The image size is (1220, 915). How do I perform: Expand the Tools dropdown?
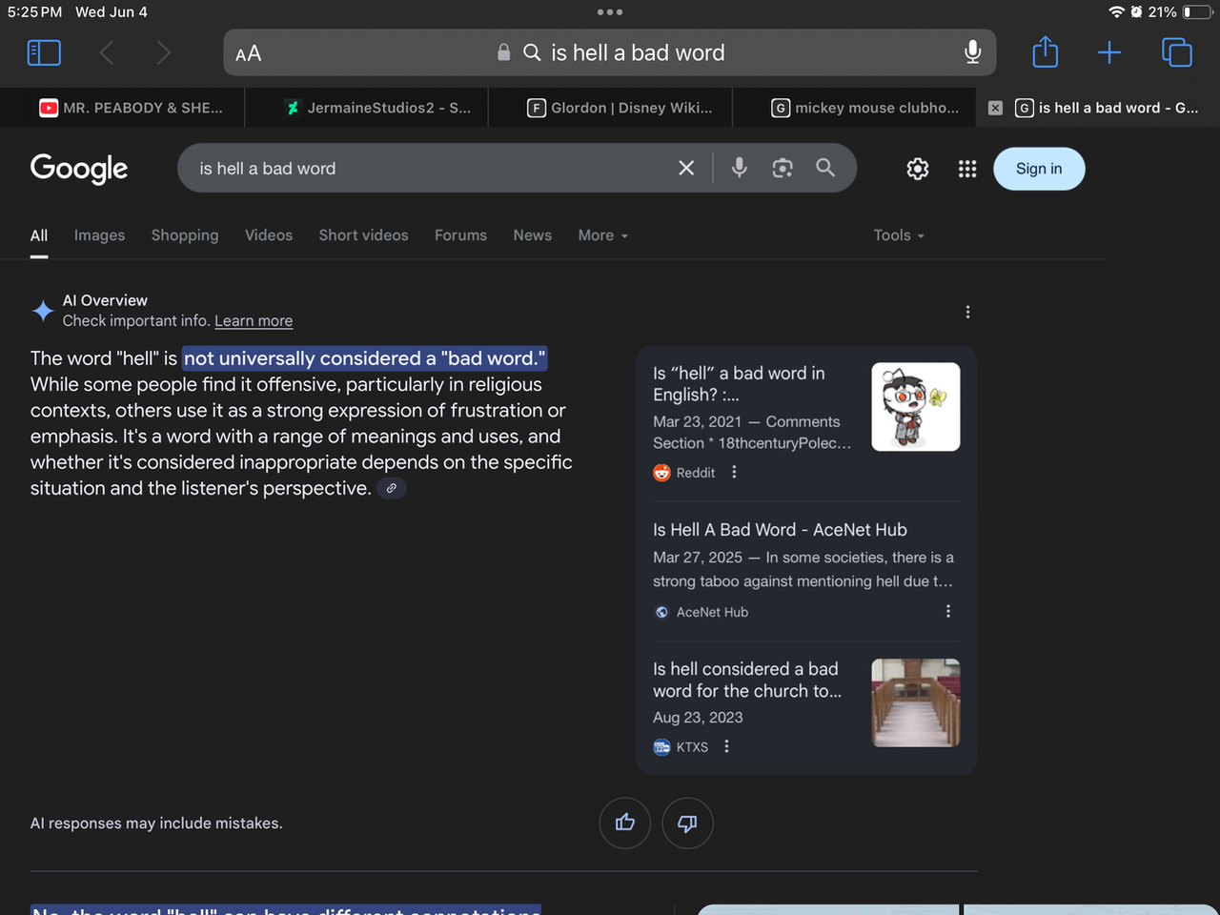pos(899,235)
